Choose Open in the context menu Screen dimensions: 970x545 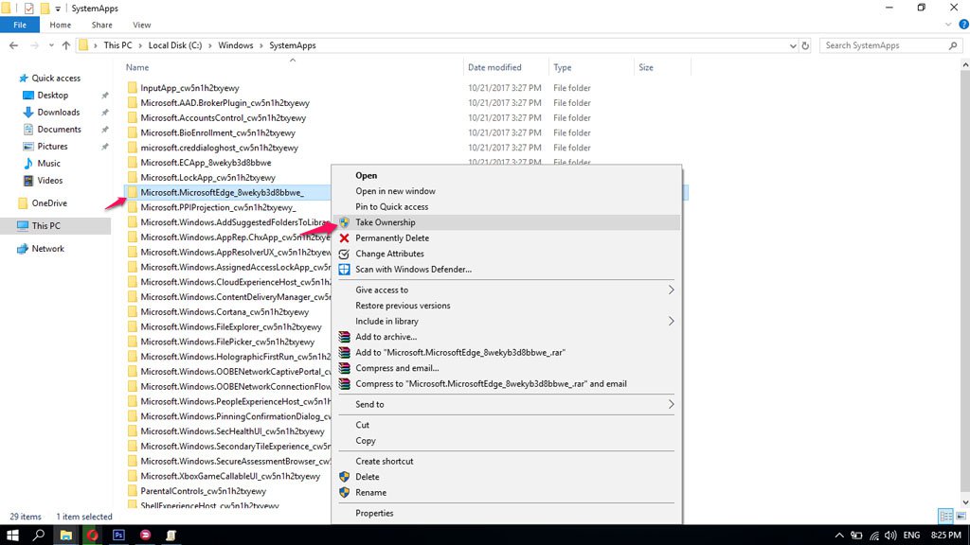(367, 175)
